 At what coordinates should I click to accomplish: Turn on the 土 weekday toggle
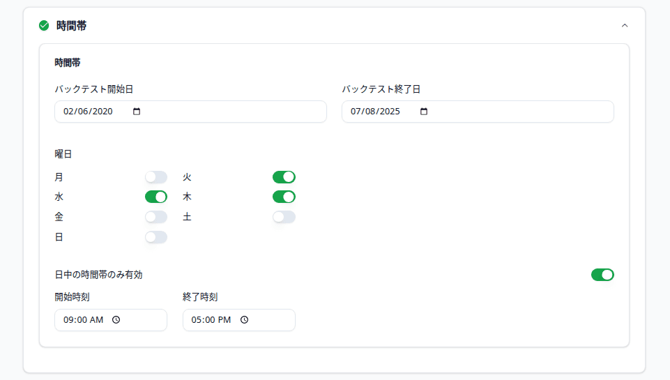coord(284,217)
